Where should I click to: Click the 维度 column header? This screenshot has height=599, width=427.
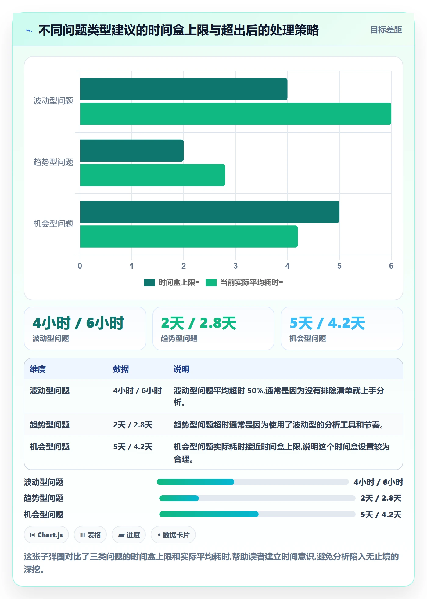[38, 369]
